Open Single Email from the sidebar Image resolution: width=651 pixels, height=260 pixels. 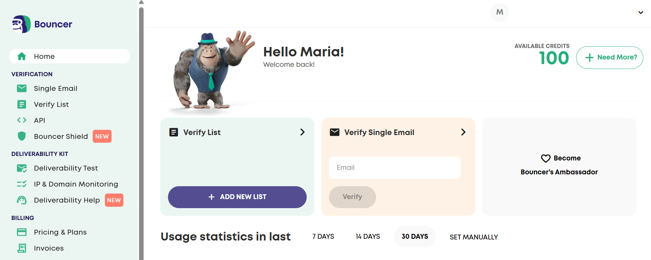[55, 88]
